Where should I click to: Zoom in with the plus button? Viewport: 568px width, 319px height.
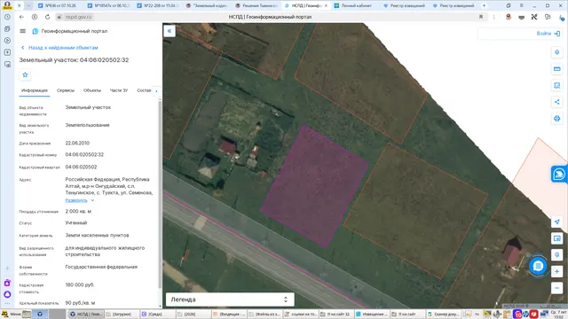(x=556, y=272)
